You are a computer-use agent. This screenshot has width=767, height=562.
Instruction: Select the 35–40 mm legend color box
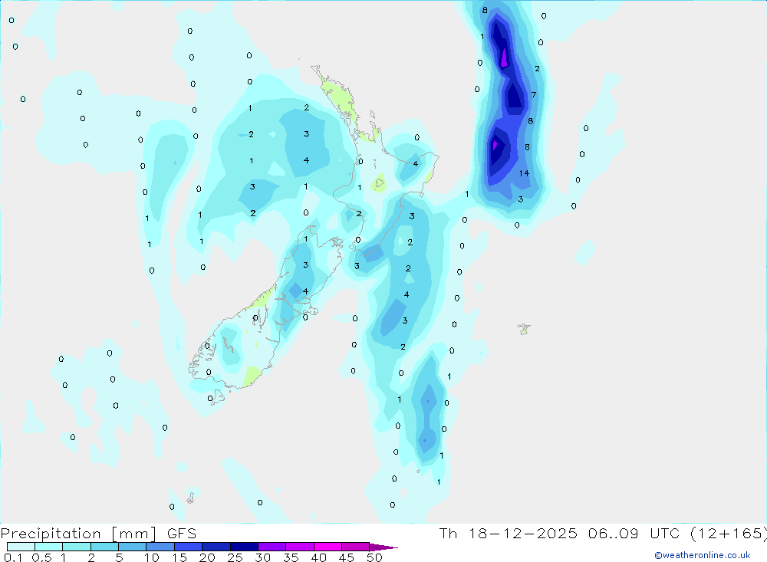(x=300, y=547)
